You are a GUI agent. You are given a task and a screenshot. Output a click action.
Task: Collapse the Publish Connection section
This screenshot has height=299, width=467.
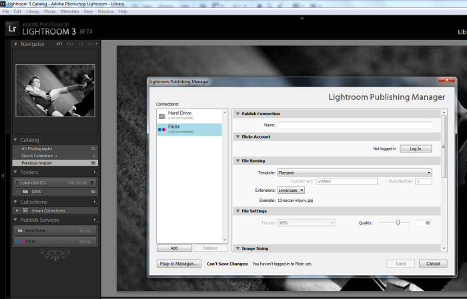click(x=238, y=114)
